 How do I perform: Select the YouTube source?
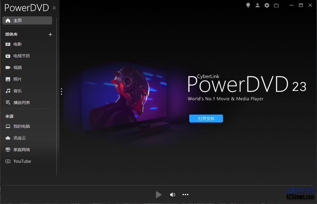[22, 161]
